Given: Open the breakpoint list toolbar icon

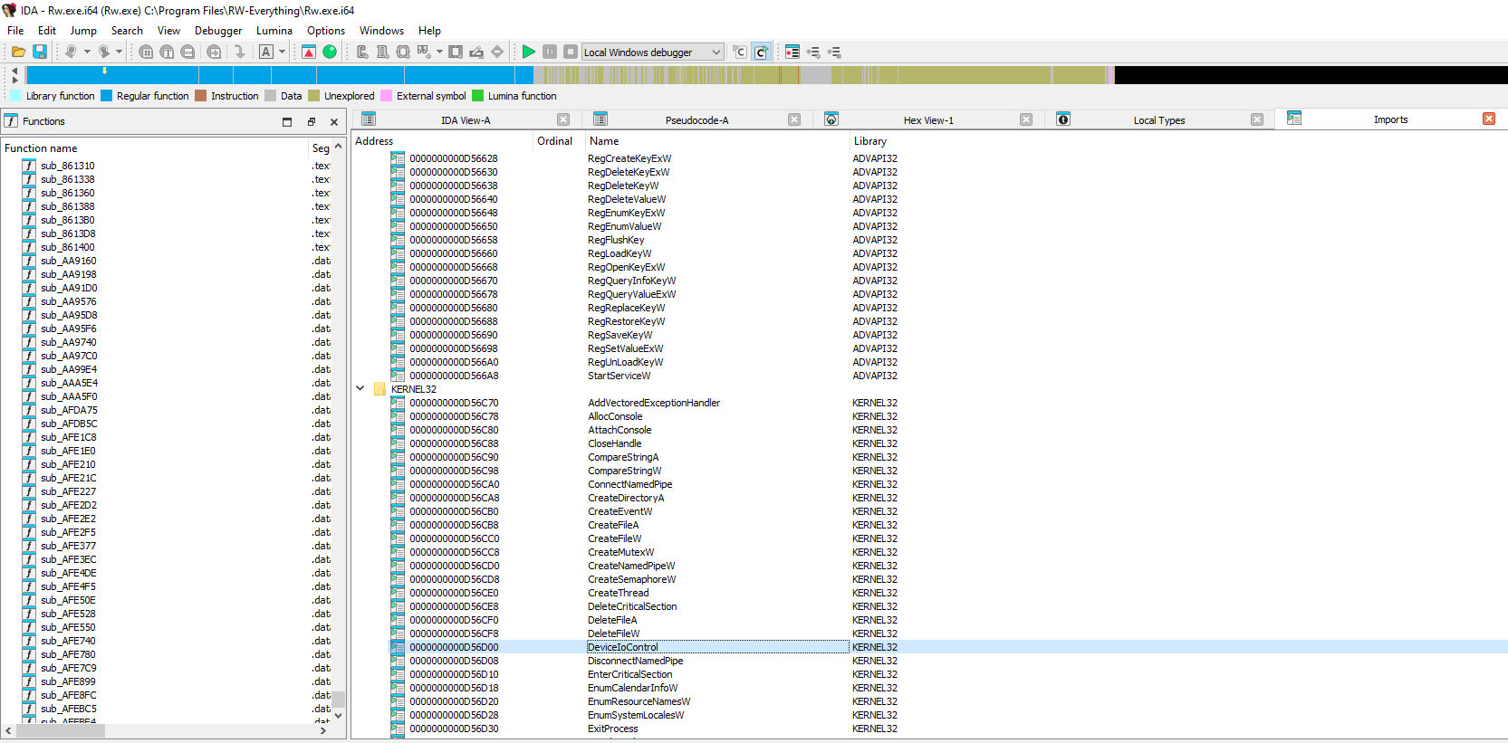Looking at the screenshot, I should [x=792, y=52].
